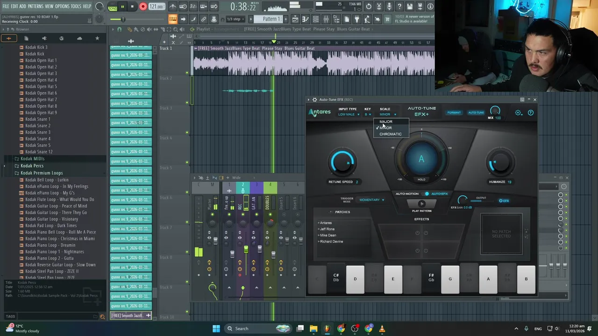
Task: Expand the Kodak MIDIs folder
Action: click(x=32, y=159)
